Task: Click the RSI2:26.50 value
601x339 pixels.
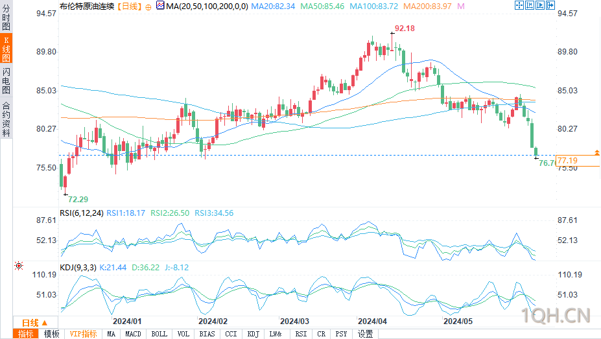Action: [x=170, y=213]
